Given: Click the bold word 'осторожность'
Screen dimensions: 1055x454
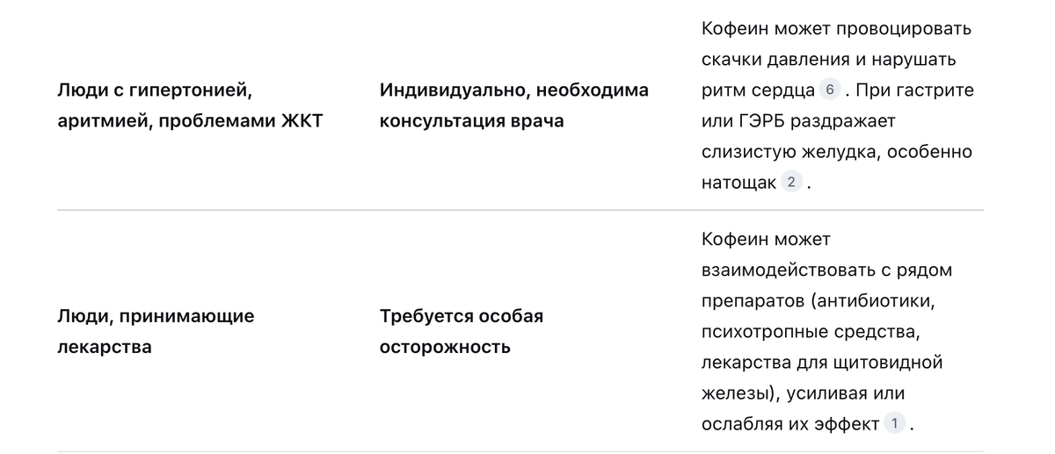Looking at the screenshot, I should click(x=445, y=347).
